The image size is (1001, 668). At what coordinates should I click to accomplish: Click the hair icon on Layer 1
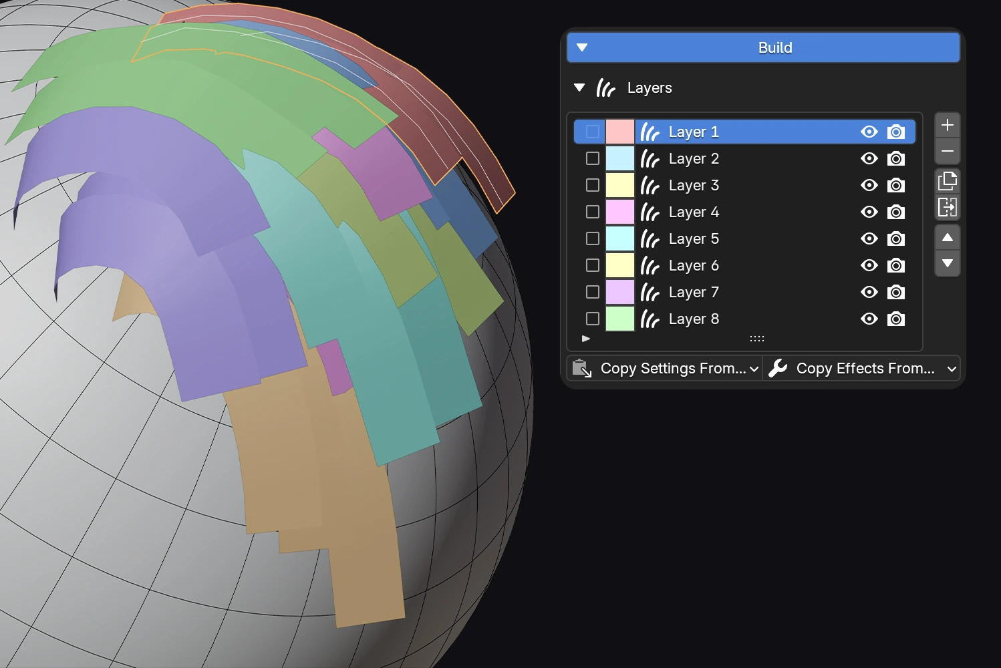(650, 132)
